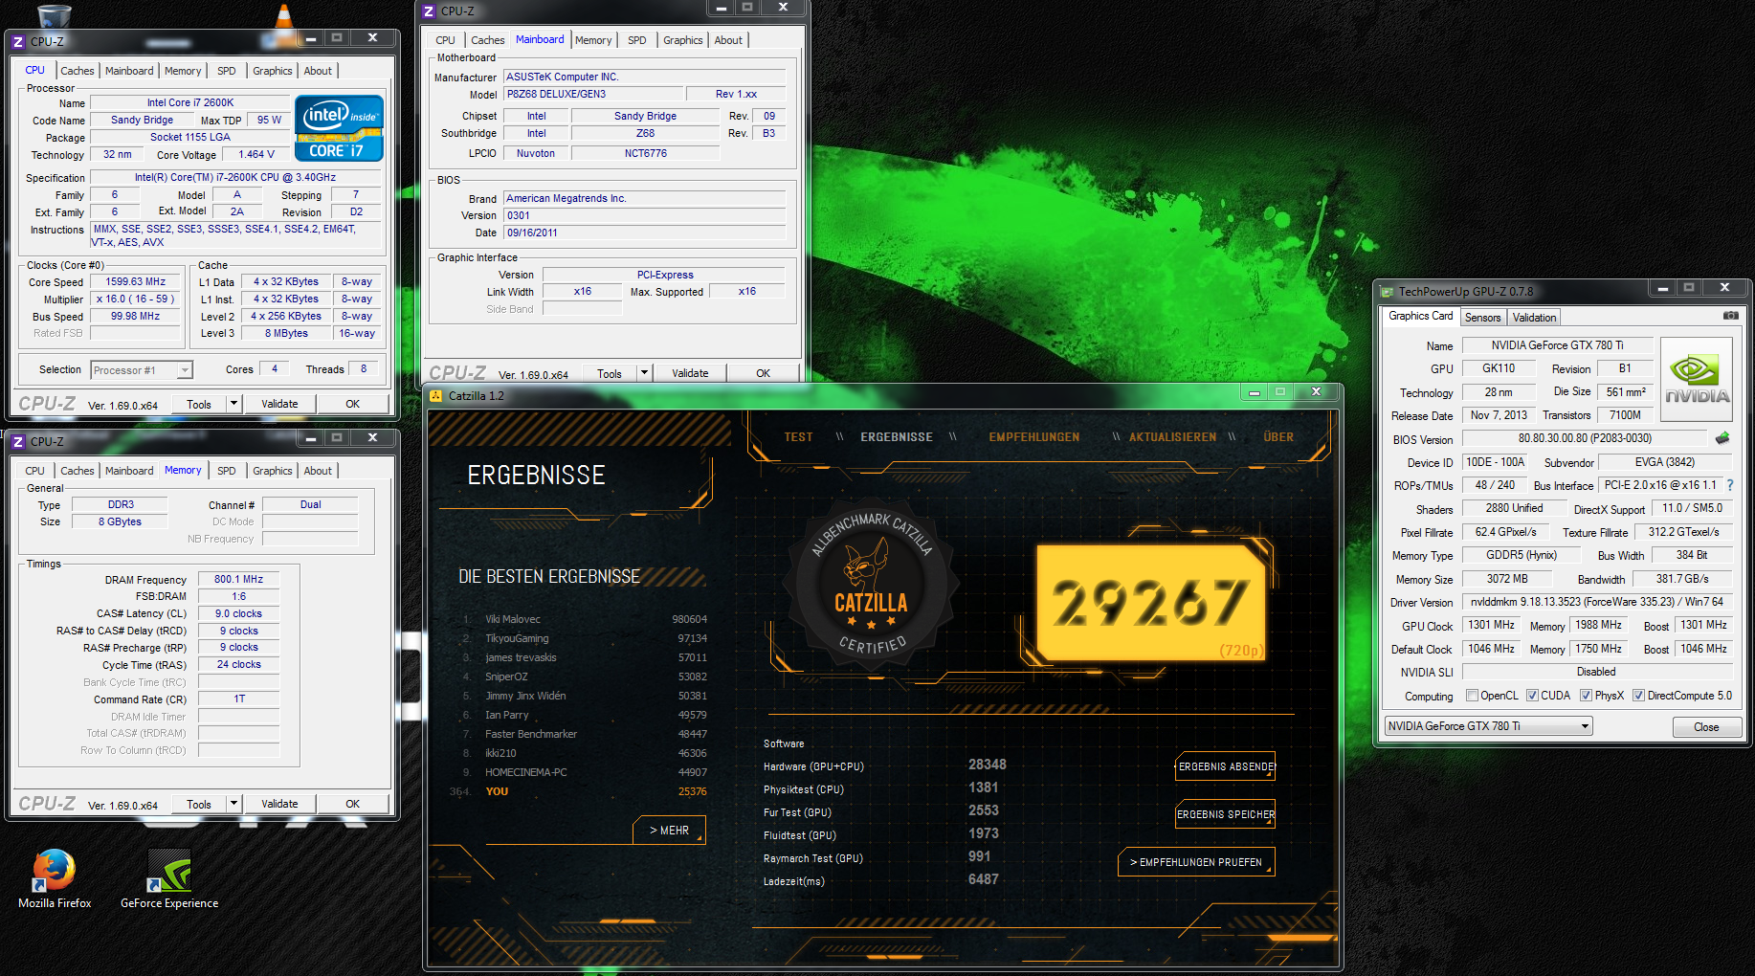The height and width of the screenshot is (976, 1755).
Task: Click the BIOS save chip icon in GPU-Z
Action: click(x=1722, y=438)
